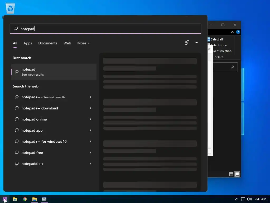Expand arrow for notepad++ download
Image resolution: width=270 pixels, height=203 pixels.
(x=90, y=108)
